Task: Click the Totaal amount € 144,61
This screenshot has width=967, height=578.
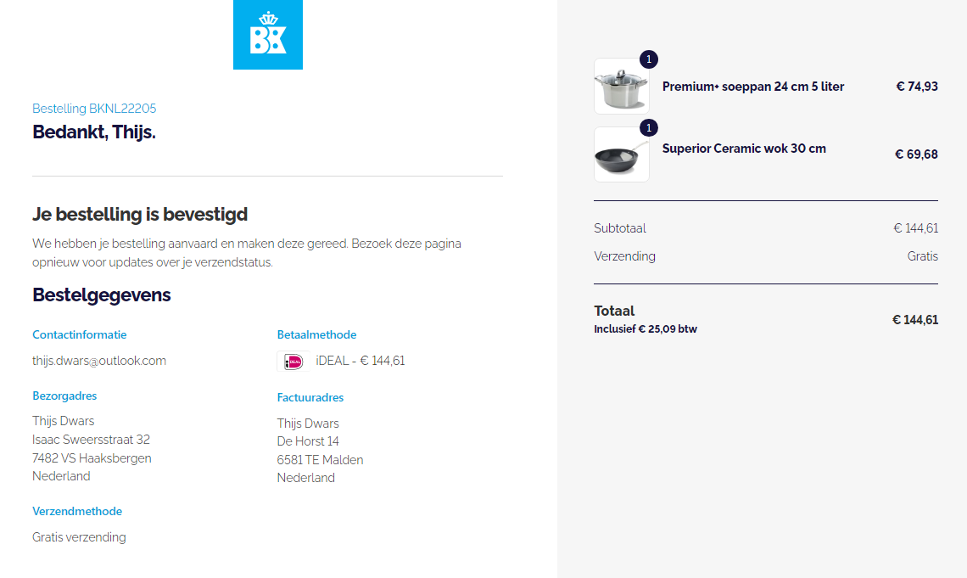Action: [x=915, y=320]
